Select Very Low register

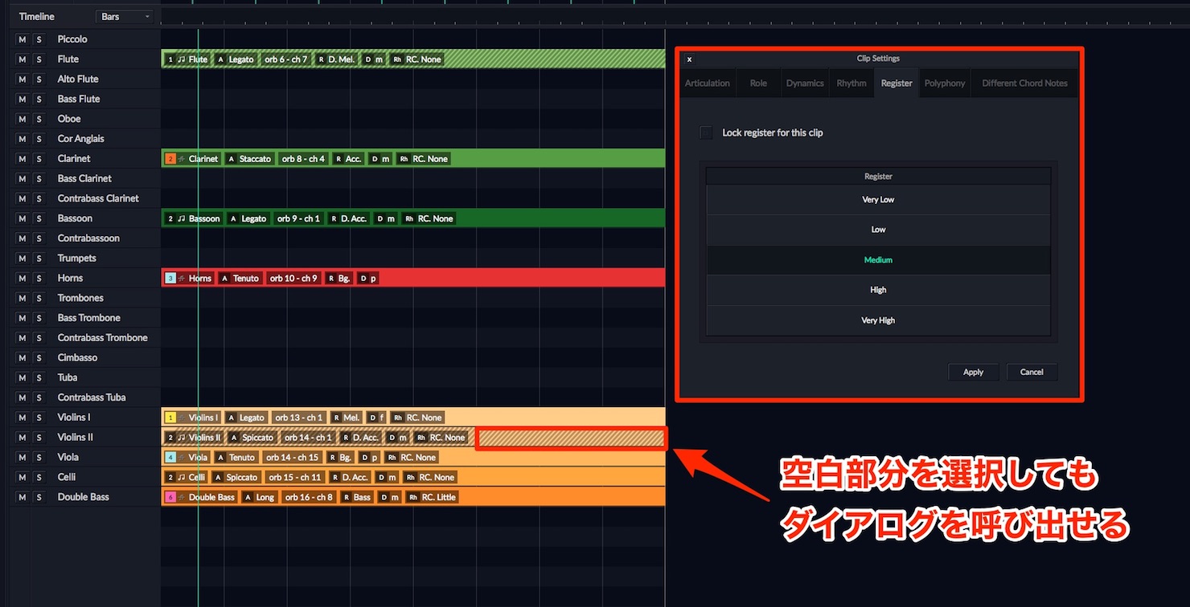[878, 200]
